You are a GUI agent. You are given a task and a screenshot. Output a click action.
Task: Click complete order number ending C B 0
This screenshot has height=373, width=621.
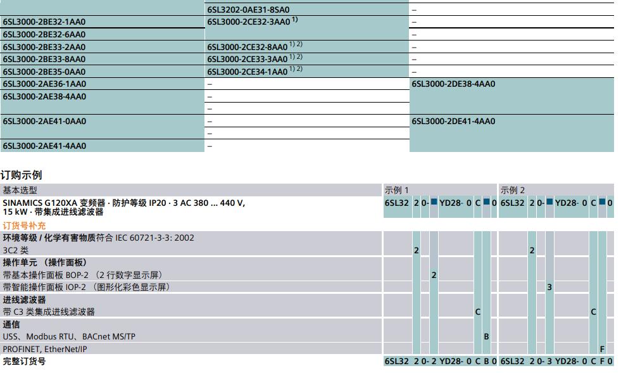pos(441,361)
